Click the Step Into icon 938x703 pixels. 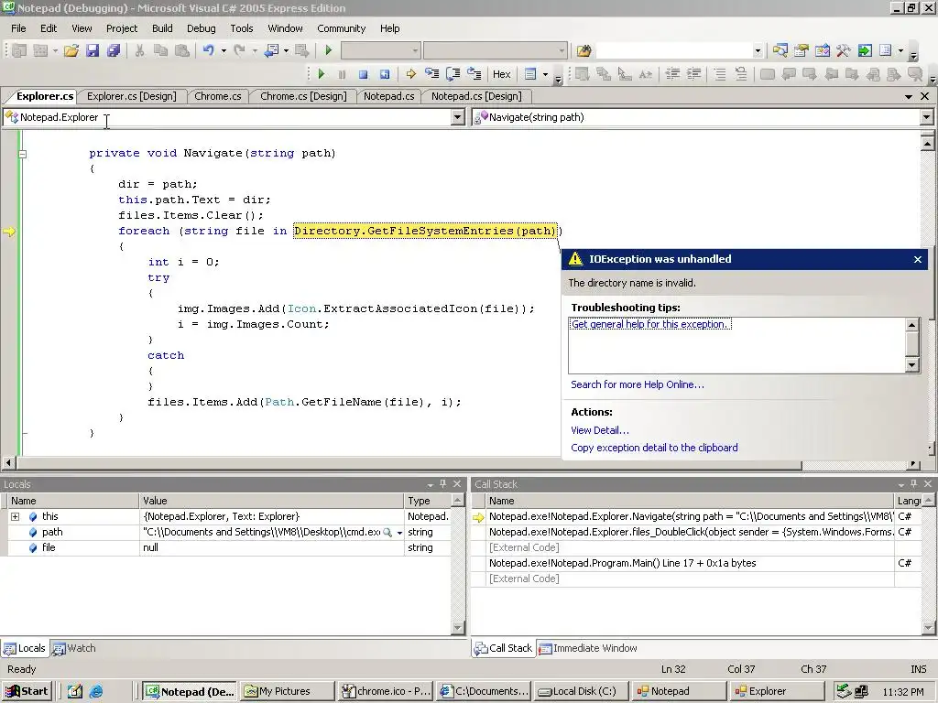[432, 74]
